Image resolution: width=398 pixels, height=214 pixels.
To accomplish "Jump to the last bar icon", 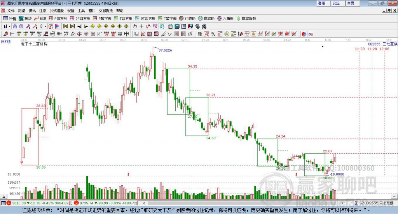I will click(x=72, y=26).
